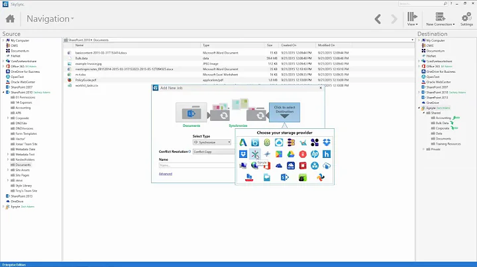Expand Private folder in Destination tree
The width and height of the screenshot is (477, 267).
pyautogui.click(x=423, y=149)
